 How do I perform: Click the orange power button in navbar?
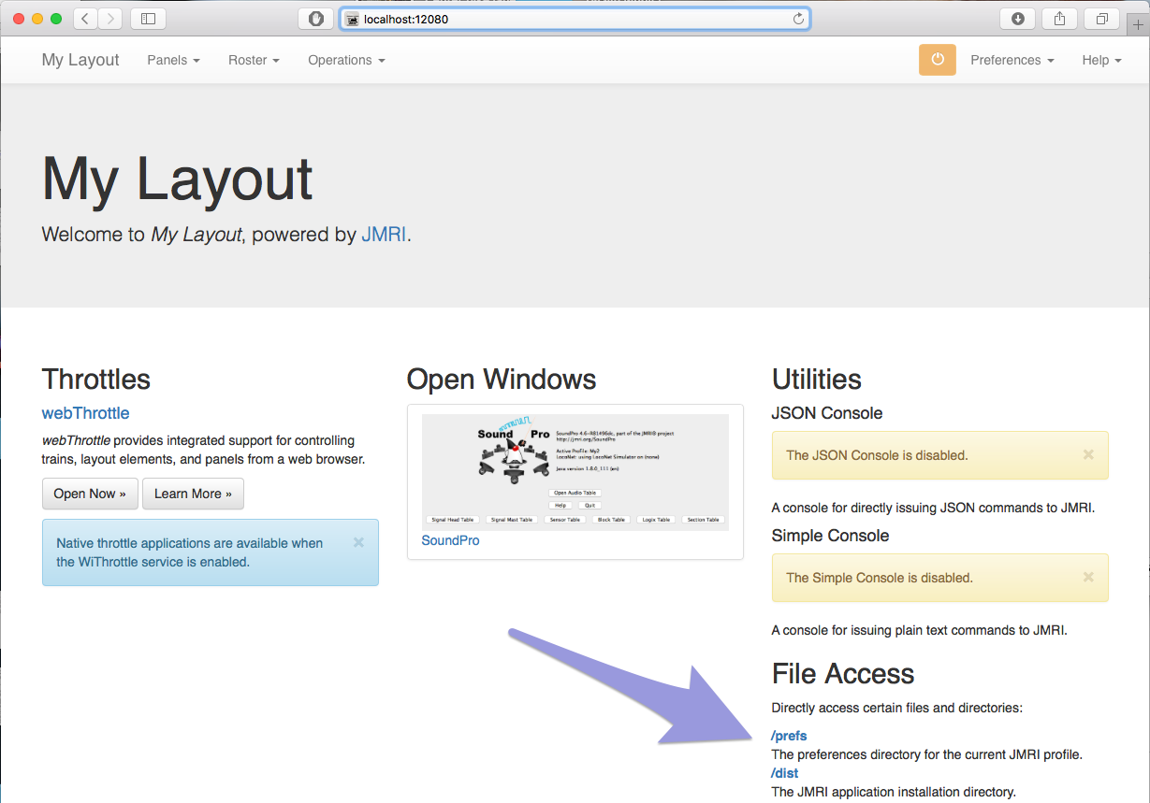(937, 60)
